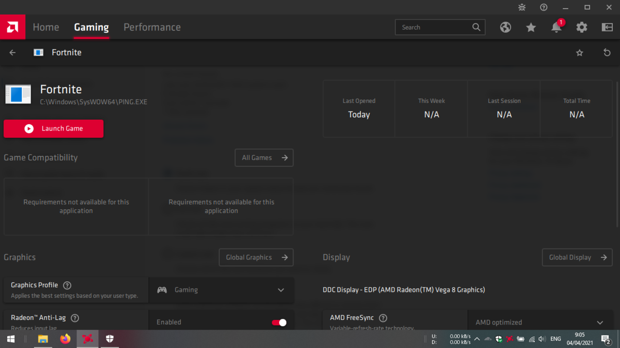Click the Search input field
This screenshot has height=348, width=620.
click(x=434, y=28)
